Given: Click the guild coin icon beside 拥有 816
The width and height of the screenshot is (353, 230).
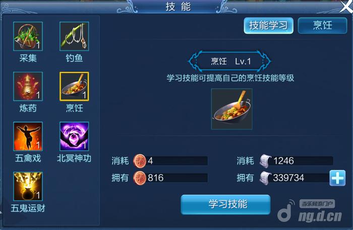Looking at the screenshot, I should (140, 178).
